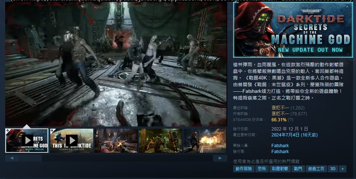
Task: Click last update date 2024年7月4日 link
Action: coord(295,135)
